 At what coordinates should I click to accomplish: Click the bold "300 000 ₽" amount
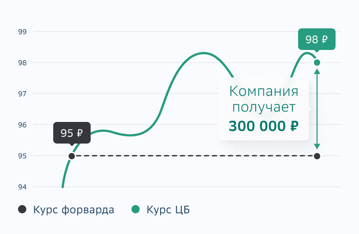(264, 126)
